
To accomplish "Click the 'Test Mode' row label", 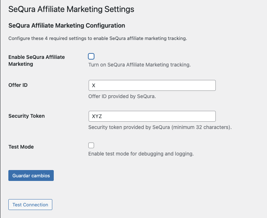I will pos(21,147).
